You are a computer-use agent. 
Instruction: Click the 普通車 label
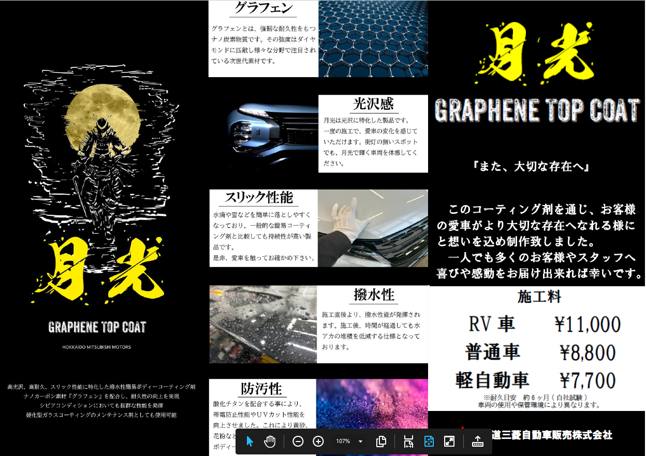click(x=492, y=352)
